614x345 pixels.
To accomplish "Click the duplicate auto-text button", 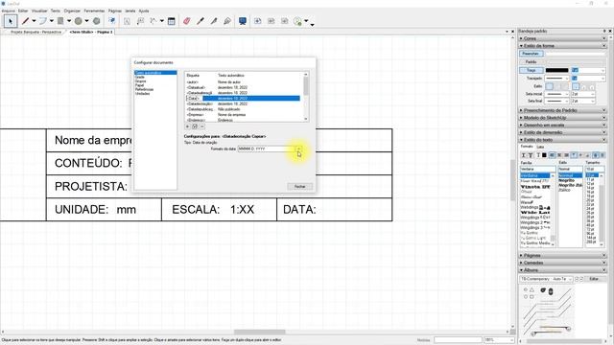I will coord(195,126).
